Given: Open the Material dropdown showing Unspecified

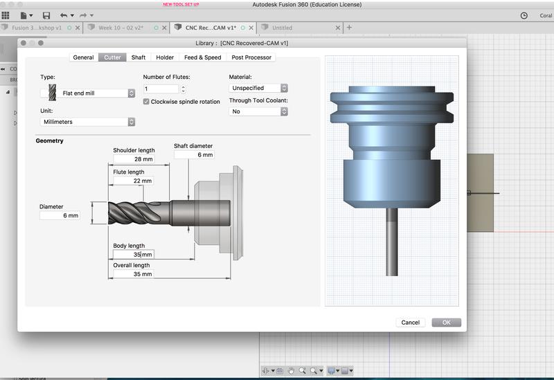Looking at the screenshot, I should pos(258,88).
